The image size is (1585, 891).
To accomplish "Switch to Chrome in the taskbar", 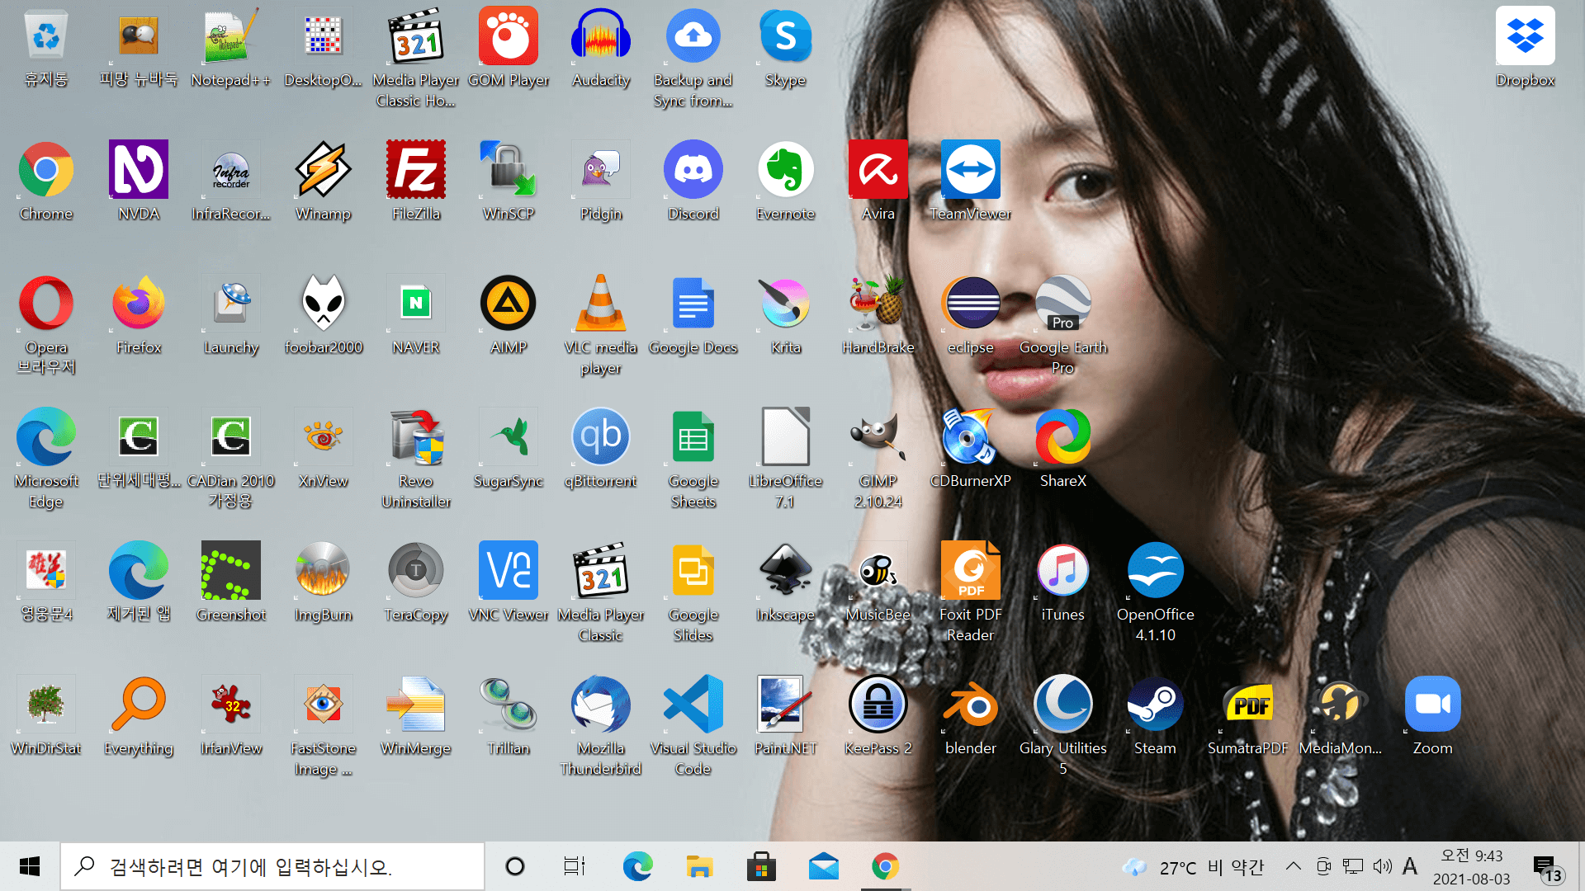I will point(885,866).
